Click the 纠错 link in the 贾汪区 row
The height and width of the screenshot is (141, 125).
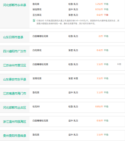(119, 64)
